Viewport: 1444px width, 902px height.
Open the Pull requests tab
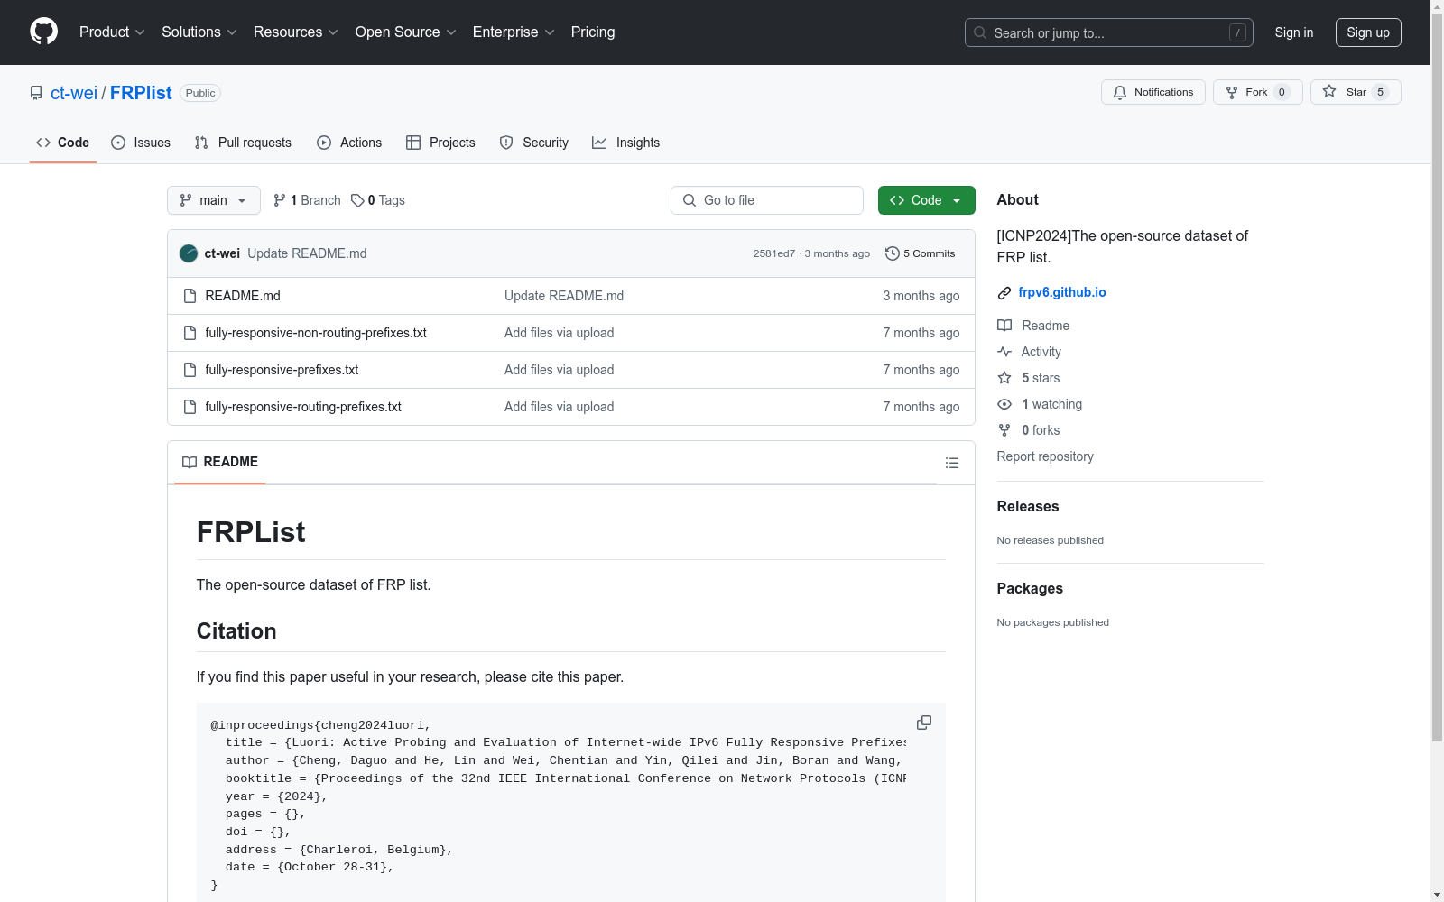[x=243, y=143]
